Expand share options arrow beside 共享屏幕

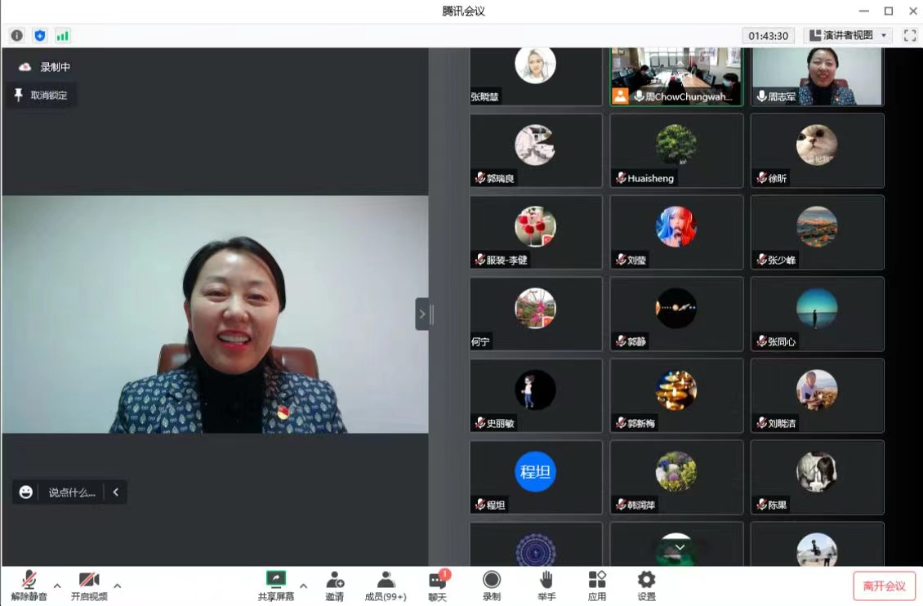click(x=304, y=586)
